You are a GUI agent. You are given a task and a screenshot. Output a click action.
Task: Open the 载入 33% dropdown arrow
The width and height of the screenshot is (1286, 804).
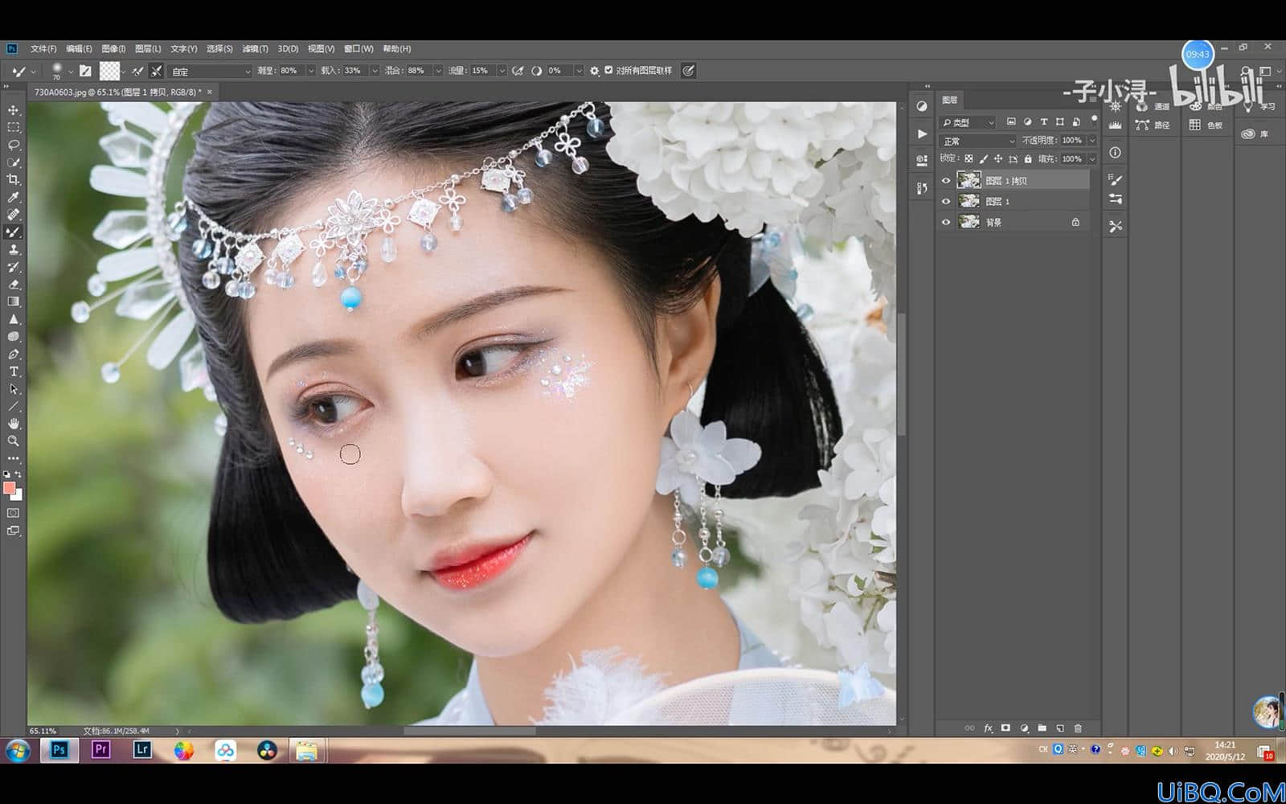click(374, 71)
